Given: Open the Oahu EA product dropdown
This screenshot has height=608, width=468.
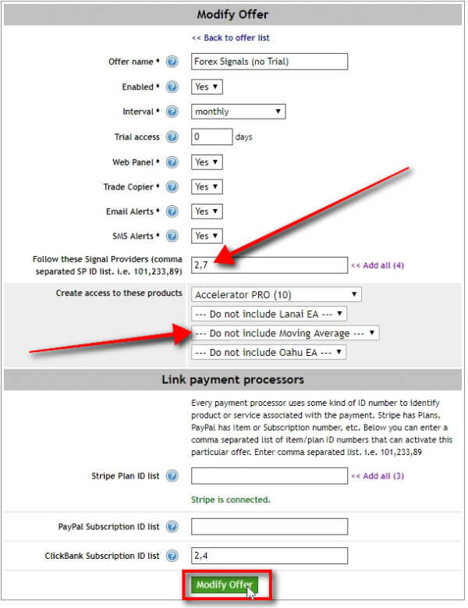Looking at the screenshot, I should tap(268, 352).
